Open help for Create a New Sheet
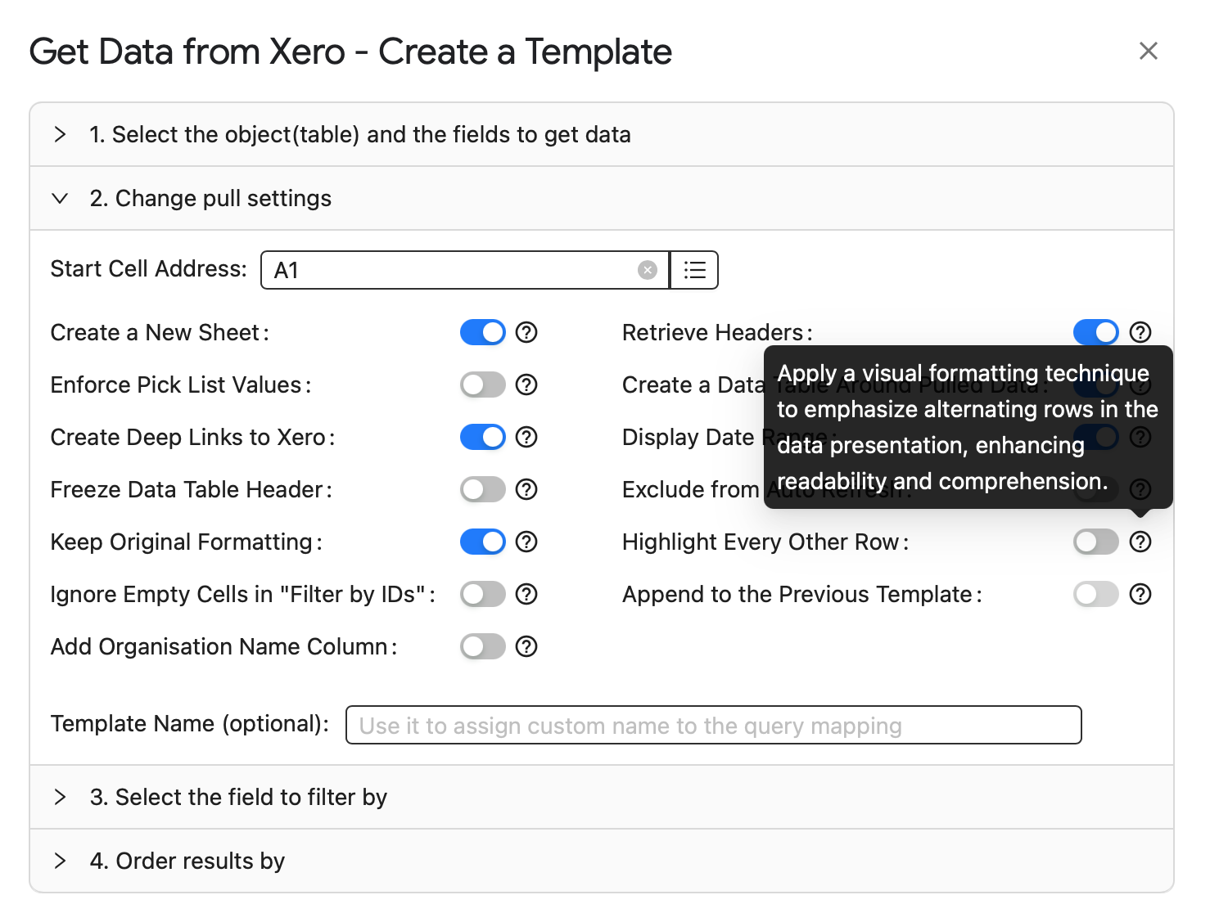Image resolution: width=1210 pixels, height=913 pixels. click(x=526, y=332)
